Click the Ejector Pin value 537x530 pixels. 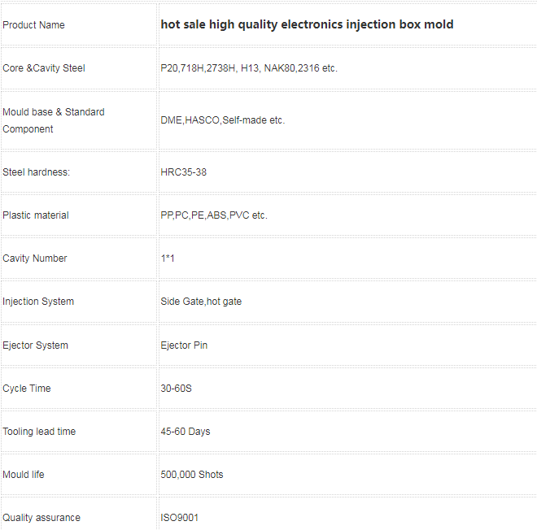(x=184, y=345)
